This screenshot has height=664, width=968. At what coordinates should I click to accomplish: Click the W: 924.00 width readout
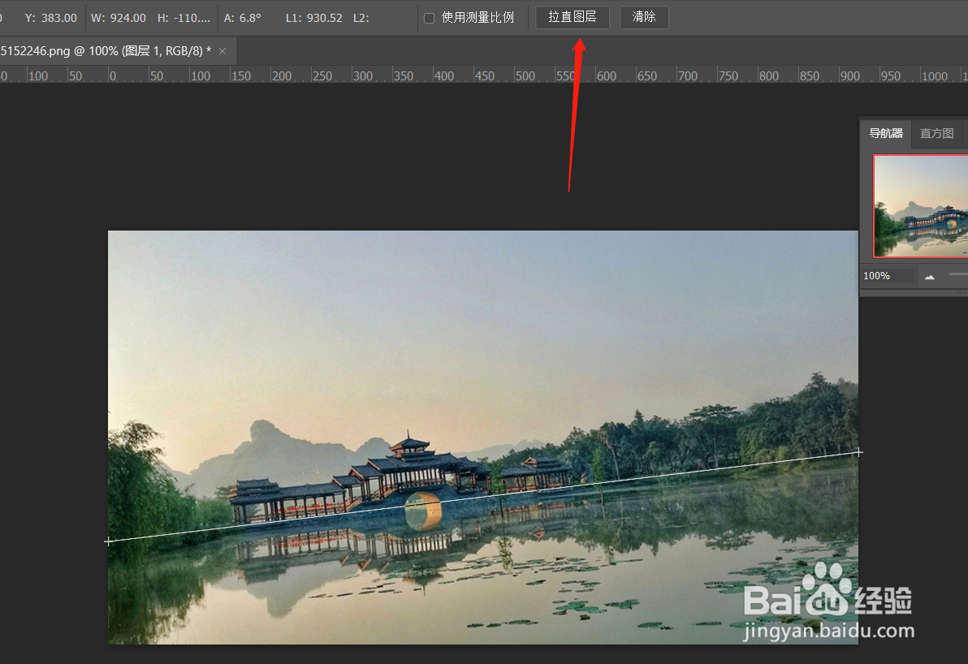[119, 18]
